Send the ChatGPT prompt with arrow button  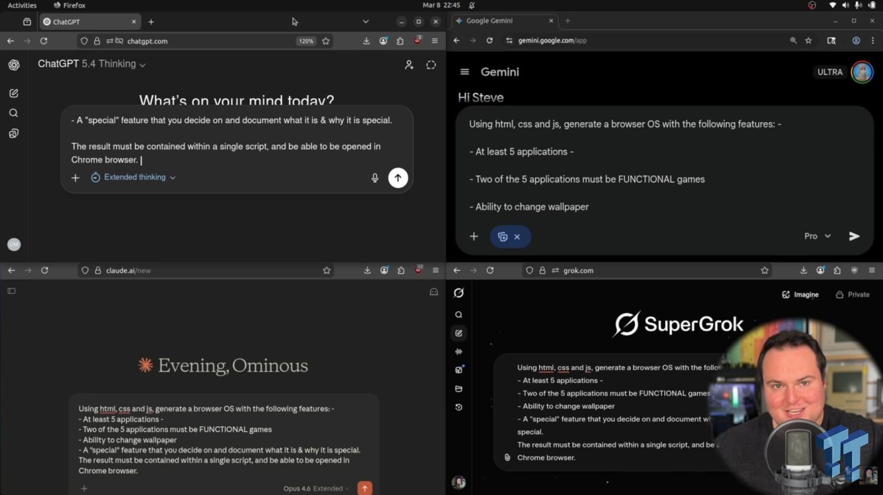point(398,178)
